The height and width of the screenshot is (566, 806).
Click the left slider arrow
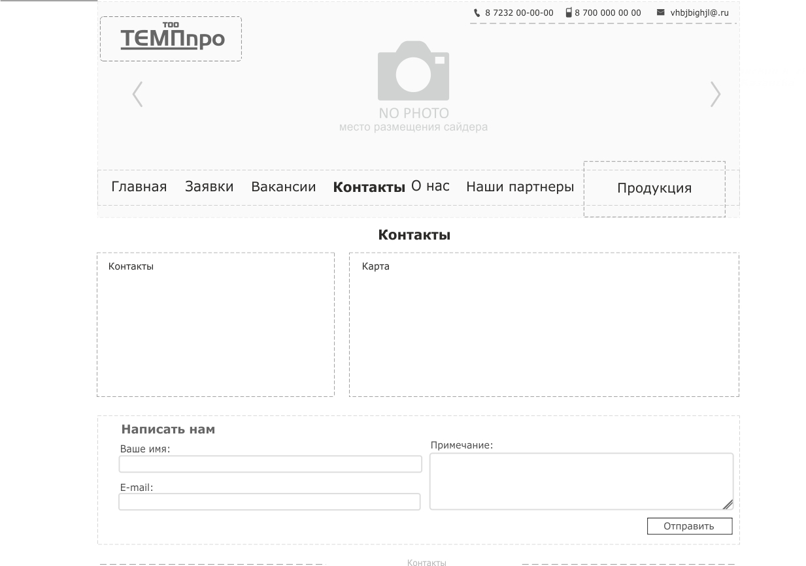point(137,94)
